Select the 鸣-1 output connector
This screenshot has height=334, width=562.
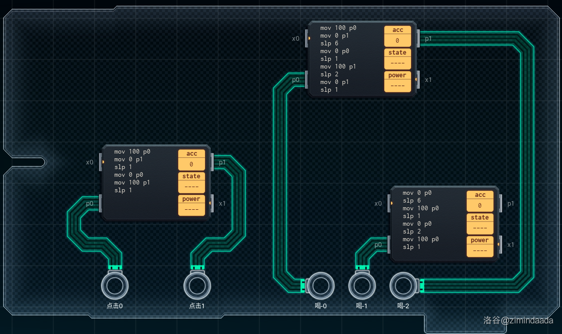(x=362, y=286)
